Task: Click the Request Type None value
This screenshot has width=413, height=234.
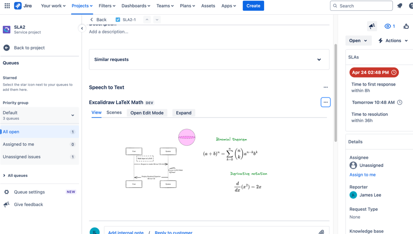Action: [355, 217]
